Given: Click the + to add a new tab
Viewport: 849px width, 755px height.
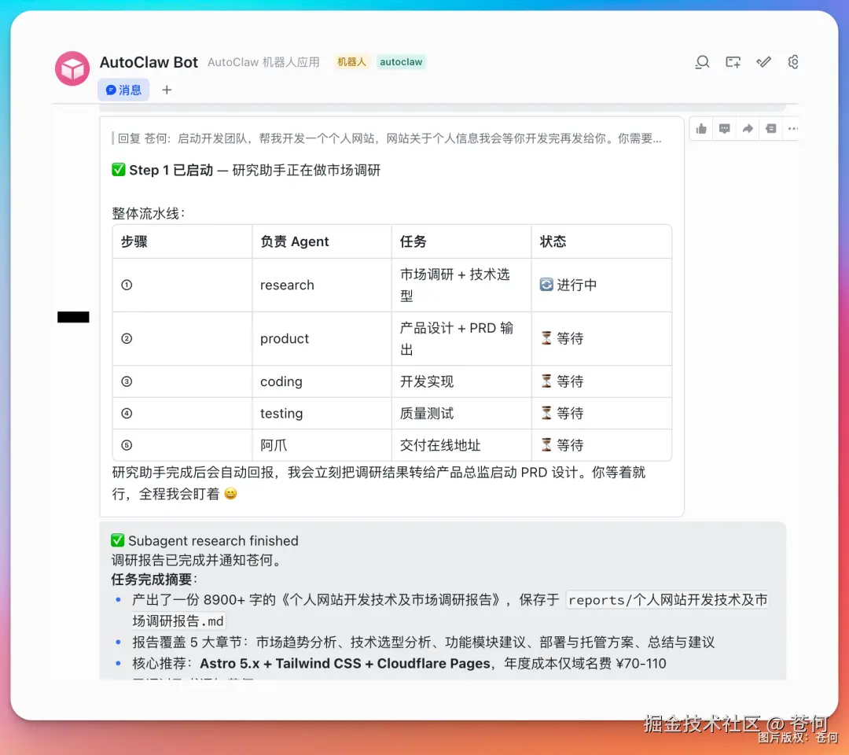Looking at the screenshot, I should [166, 90].
